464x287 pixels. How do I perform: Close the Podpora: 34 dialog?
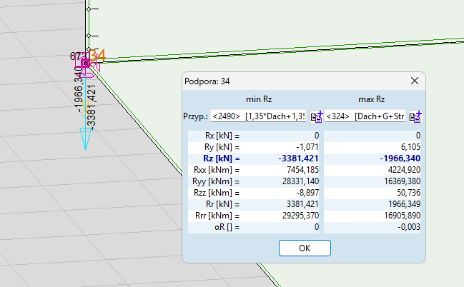tap(413, 81)
